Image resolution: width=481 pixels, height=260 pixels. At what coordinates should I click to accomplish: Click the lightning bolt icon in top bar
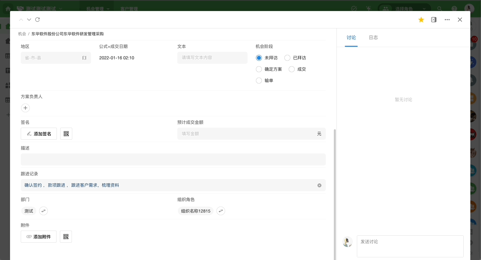(x=369, y=9)
